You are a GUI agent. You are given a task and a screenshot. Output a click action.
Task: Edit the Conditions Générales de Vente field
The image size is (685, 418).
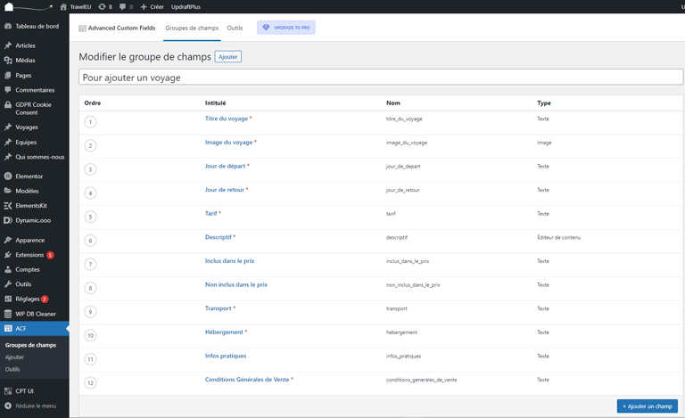click(x=247, y=380)
